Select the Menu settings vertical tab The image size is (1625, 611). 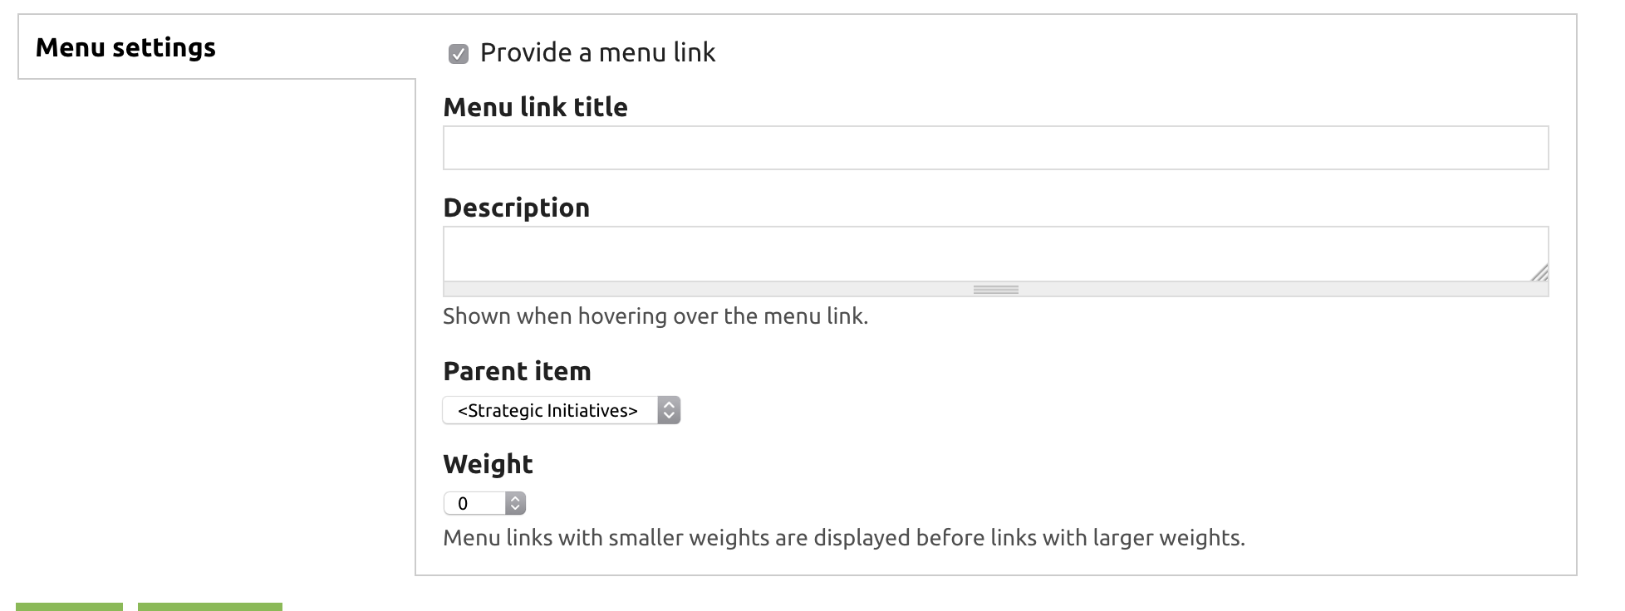click(x=125, y=48)
